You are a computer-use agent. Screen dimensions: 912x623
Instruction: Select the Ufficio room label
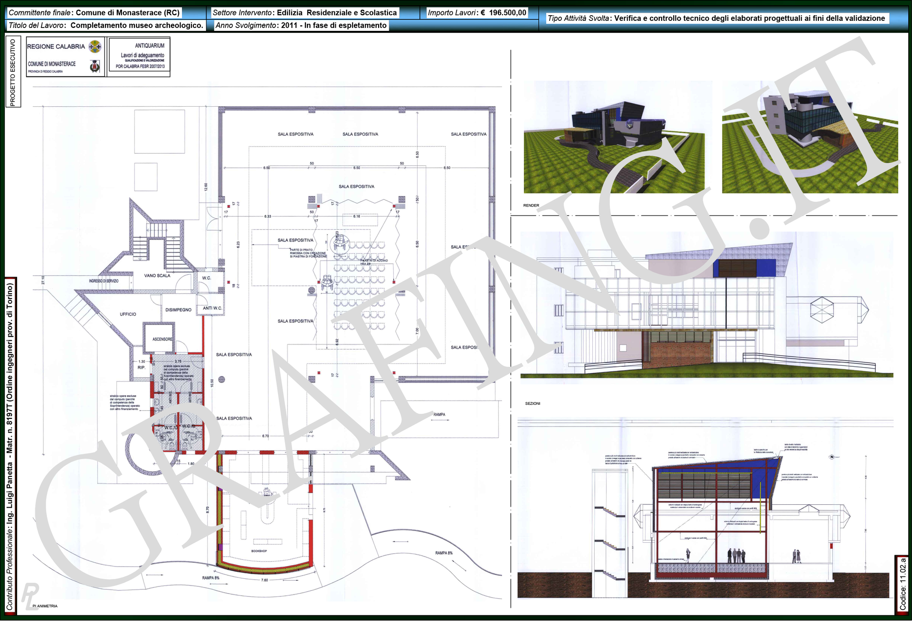click(x=128, y=314)
